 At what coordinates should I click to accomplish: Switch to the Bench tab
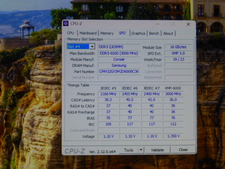click(154, 33)
